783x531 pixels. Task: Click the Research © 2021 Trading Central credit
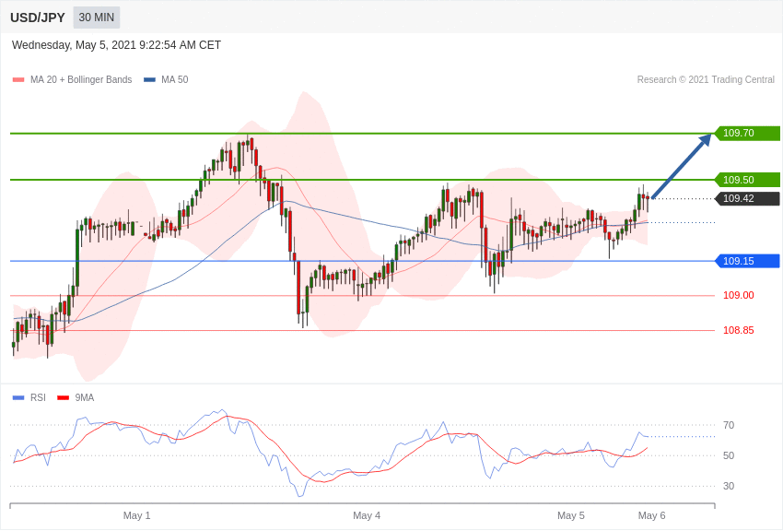point(706,79)
